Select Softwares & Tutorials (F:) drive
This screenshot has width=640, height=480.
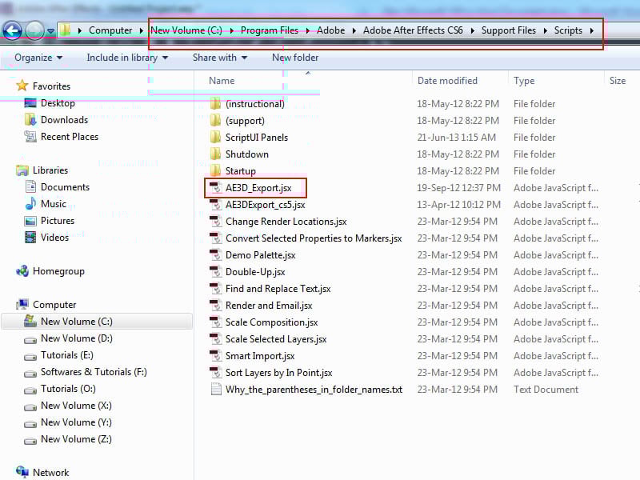click(94, 372)
